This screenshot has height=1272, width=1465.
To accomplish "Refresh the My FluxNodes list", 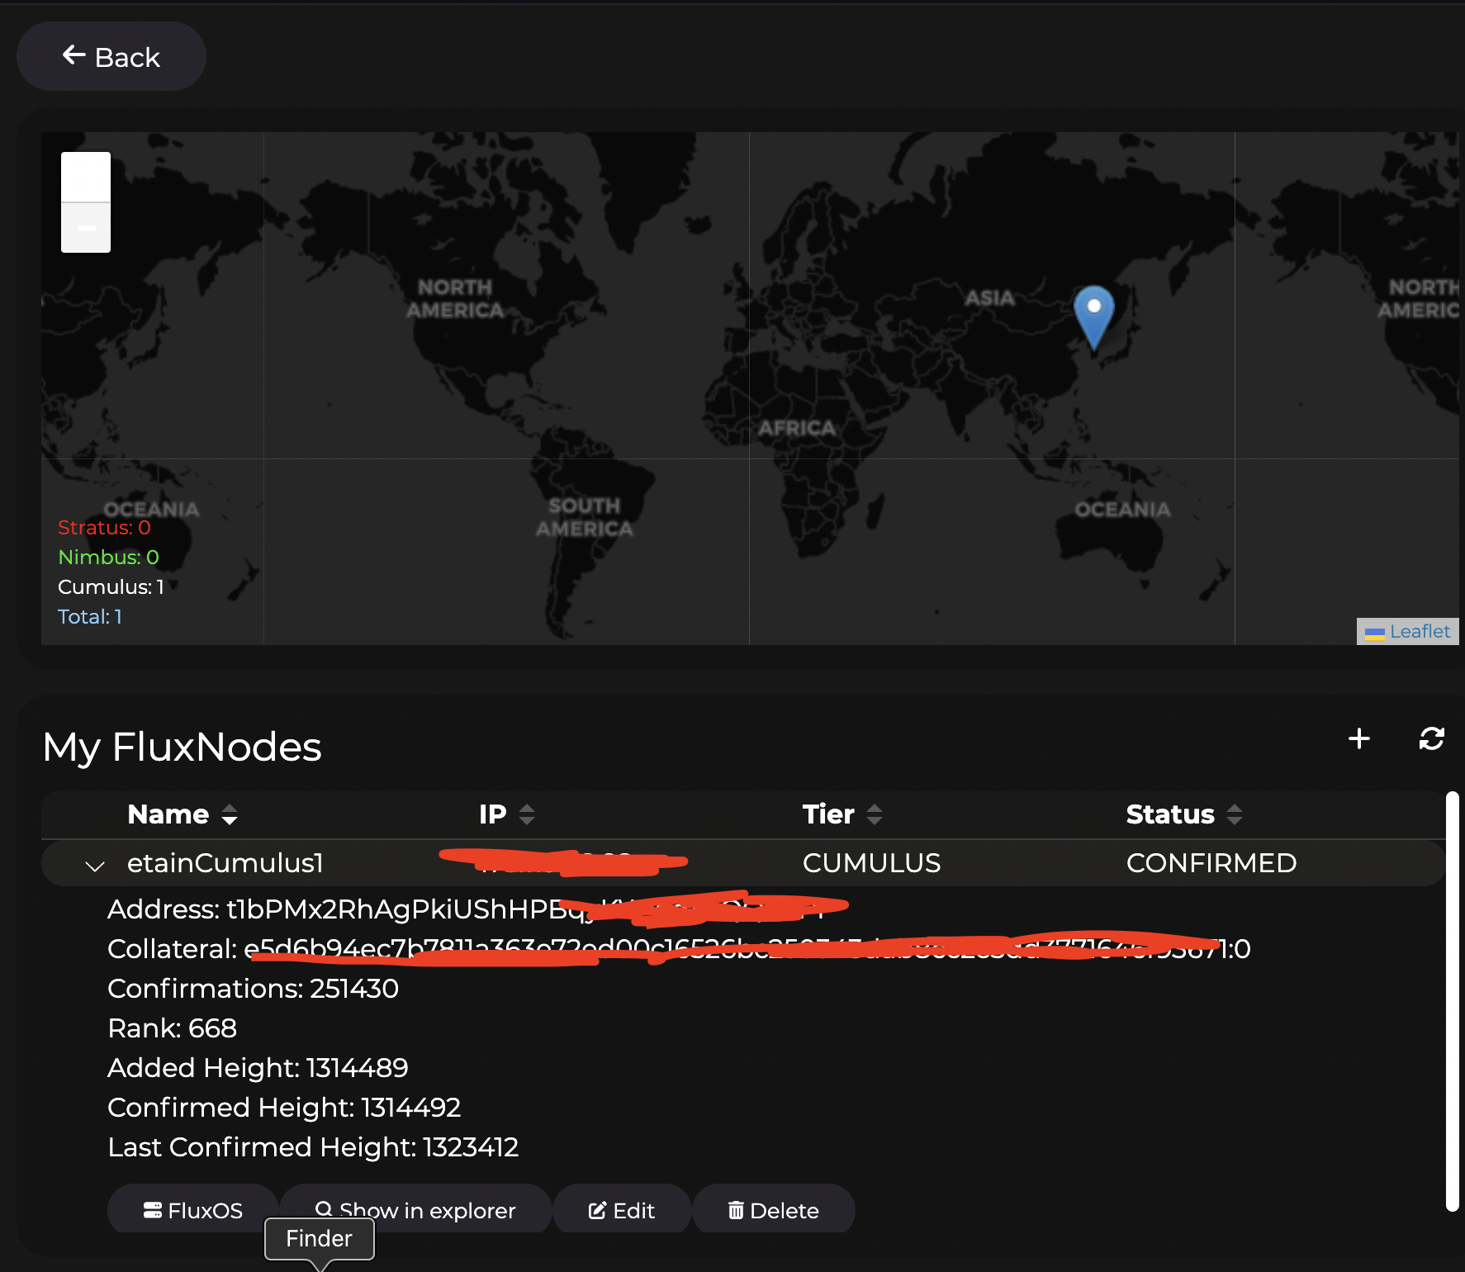I will pos(1431,738).
